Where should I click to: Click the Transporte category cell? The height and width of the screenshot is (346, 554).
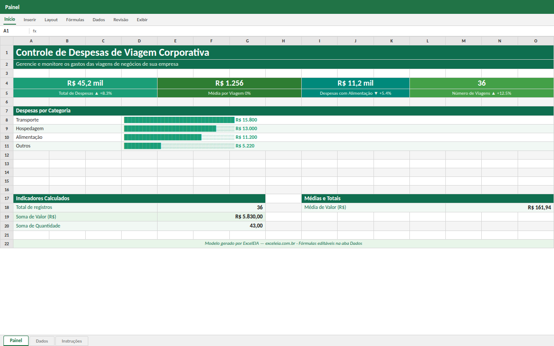(68, 120)
